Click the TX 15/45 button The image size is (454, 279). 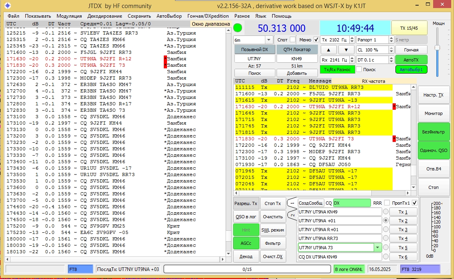point(409,28)
